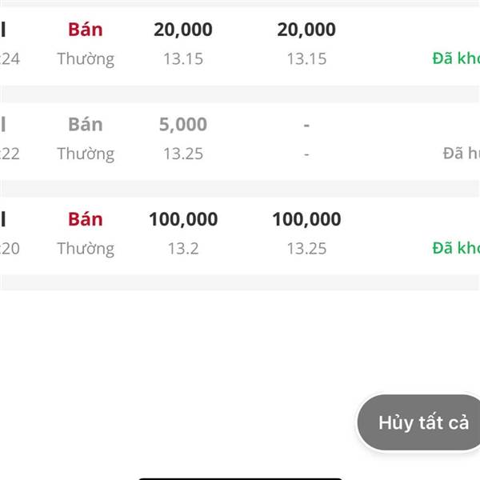Select the matched price 13.25 of the 100,000 order
The height and width of the screenshot is (480, 480).
pos(306,249)
